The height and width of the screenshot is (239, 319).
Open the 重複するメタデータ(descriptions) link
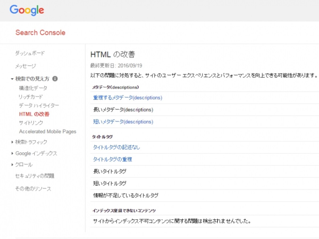[128, 98]
